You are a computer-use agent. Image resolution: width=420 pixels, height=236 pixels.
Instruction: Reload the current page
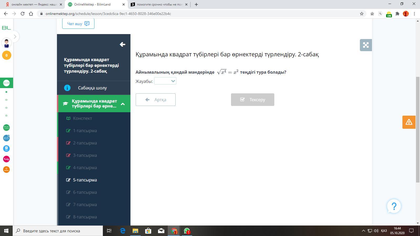coord(23,14)
